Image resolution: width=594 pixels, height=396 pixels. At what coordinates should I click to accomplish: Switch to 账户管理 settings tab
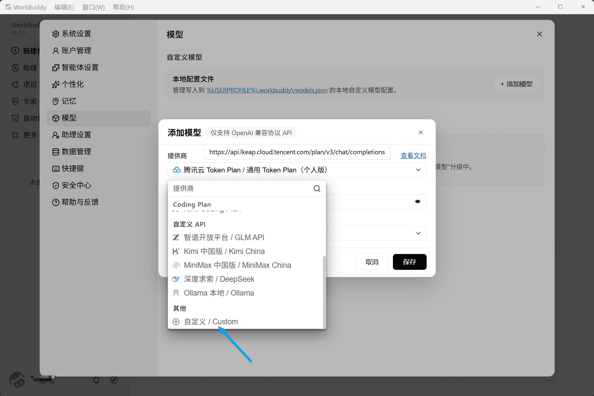click(98, 51)
